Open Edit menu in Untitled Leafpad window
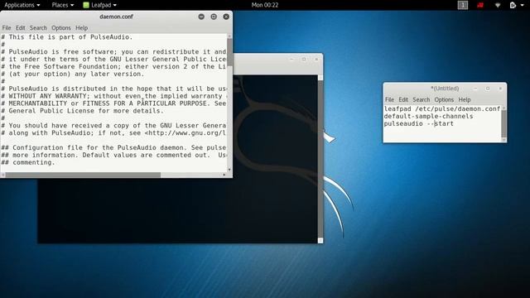 [403, 99]
